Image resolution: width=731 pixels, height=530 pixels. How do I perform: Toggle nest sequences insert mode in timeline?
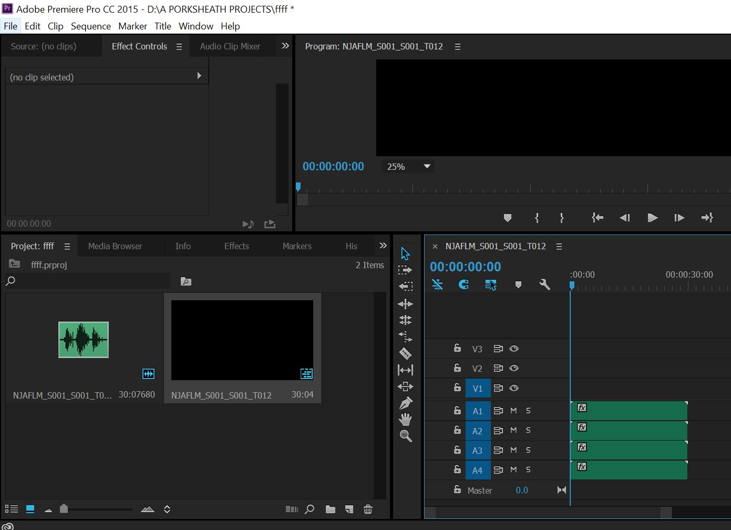pos(437,284)
